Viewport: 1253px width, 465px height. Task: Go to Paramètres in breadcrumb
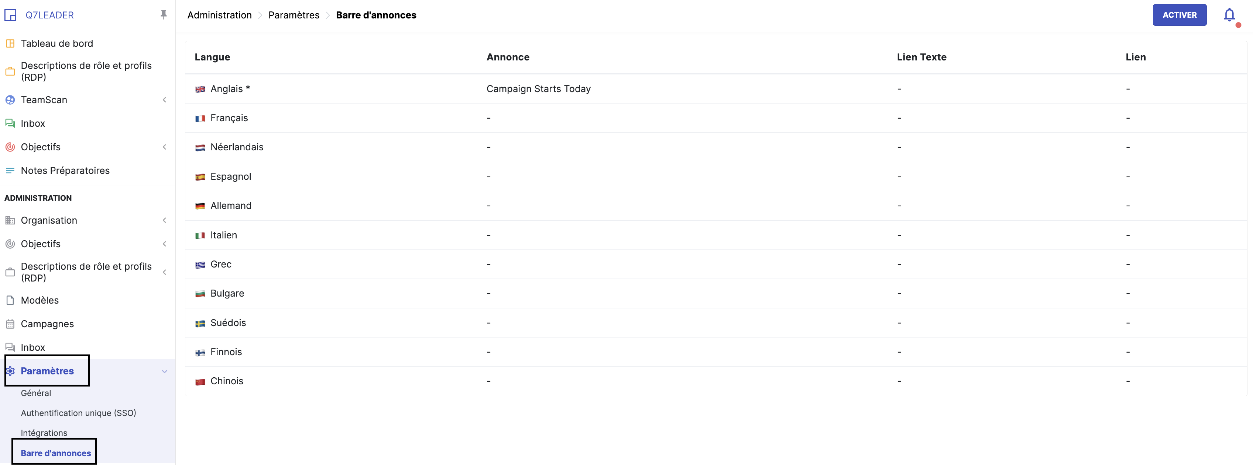coord(294,15)
